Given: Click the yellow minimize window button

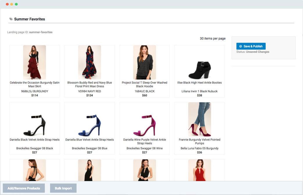Looking at the screenshot, I should [12, 4].
